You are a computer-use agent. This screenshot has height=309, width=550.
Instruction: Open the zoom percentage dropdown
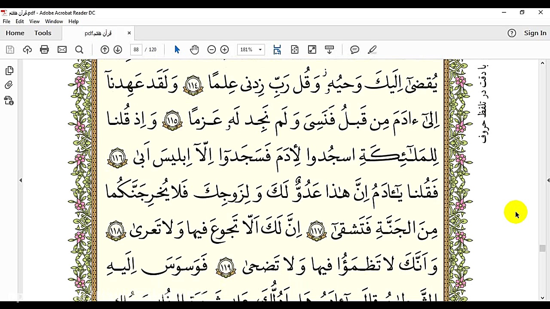click(x=260, y=49)
